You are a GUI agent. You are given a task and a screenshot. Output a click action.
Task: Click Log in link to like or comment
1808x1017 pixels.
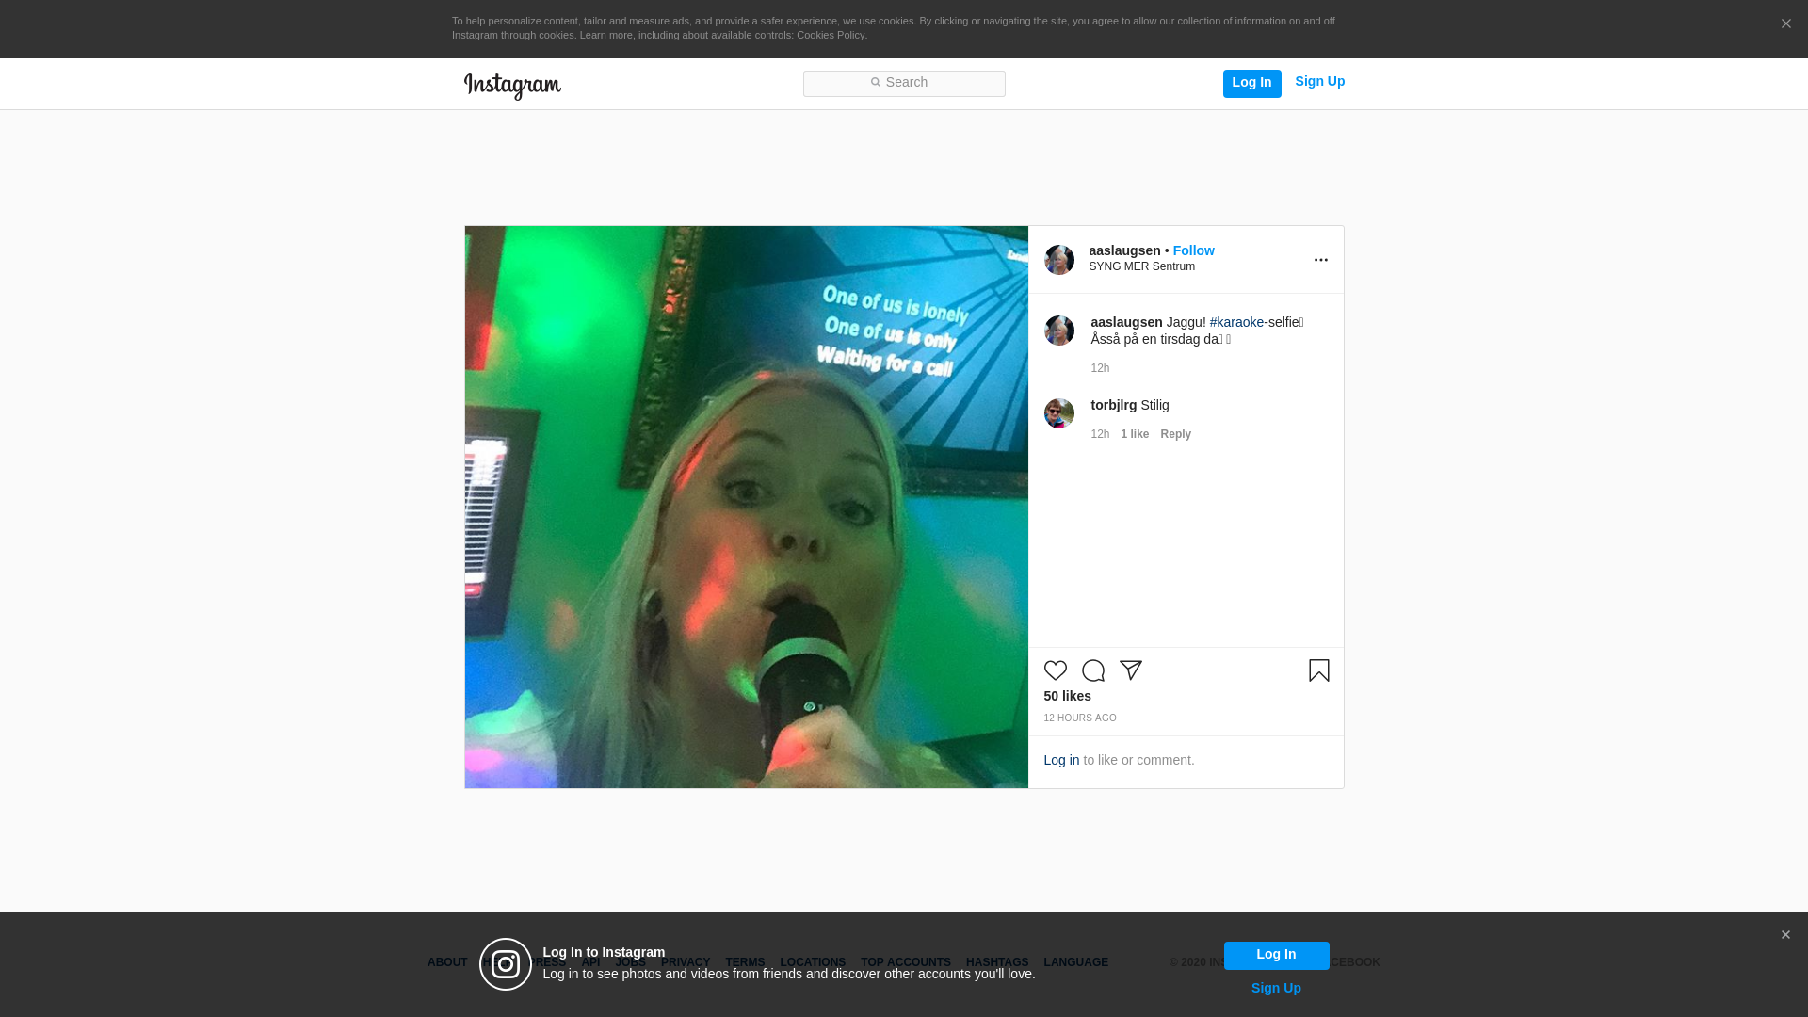(x=1061, y=760)
